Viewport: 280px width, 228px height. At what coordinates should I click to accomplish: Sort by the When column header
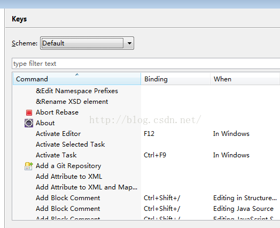click(x=245, y=79)
